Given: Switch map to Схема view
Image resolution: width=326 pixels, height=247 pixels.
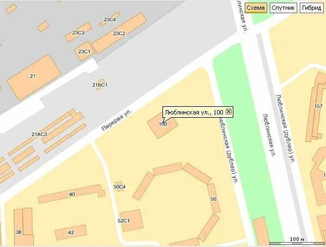Looking at the screenshot, I should point(256,8).
